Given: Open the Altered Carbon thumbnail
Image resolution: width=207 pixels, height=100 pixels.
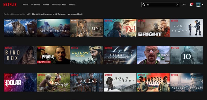Looking at the screenshot, I should 187,82.
